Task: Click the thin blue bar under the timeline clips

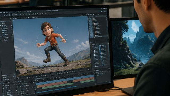Action: pyautogui.click(x=56, y=90)
